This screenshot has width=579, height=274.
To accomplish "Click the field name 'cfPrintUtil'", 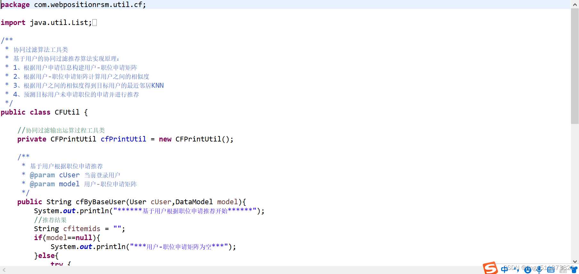I will coord(123,139).
